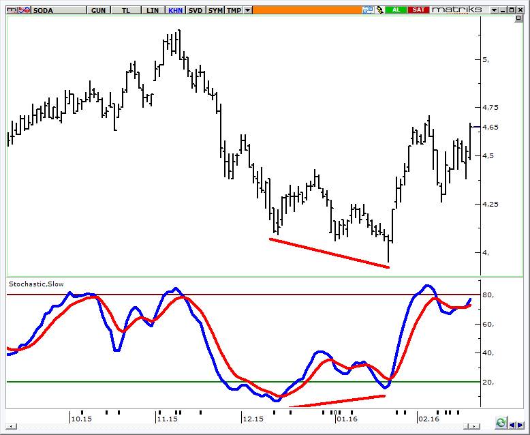This screenshot has height=435, width=530.
Task: Click the small square pane-maximize icon
Action: coord(519,18)
